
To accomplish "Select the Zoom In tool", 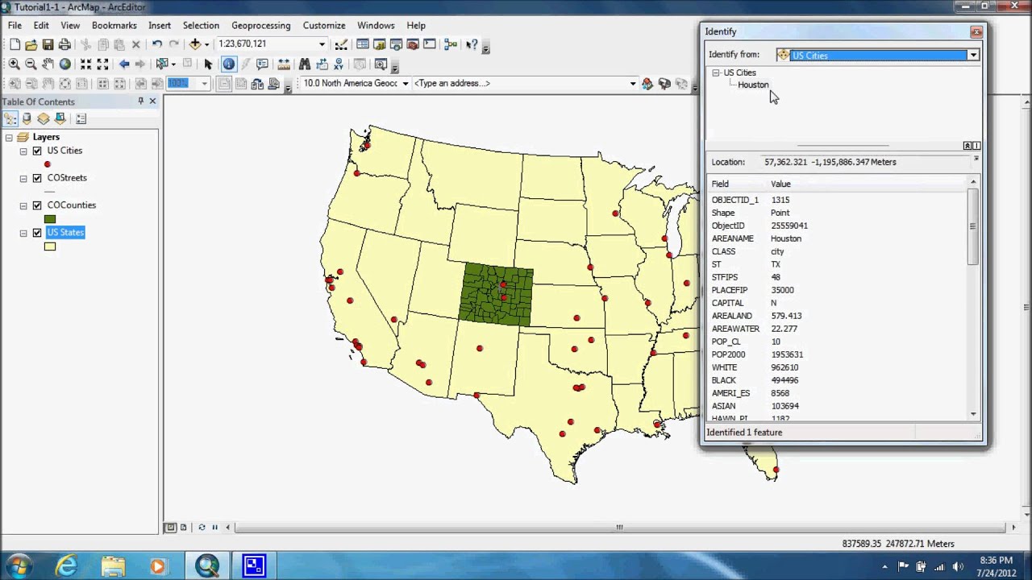I will point(15,64).
